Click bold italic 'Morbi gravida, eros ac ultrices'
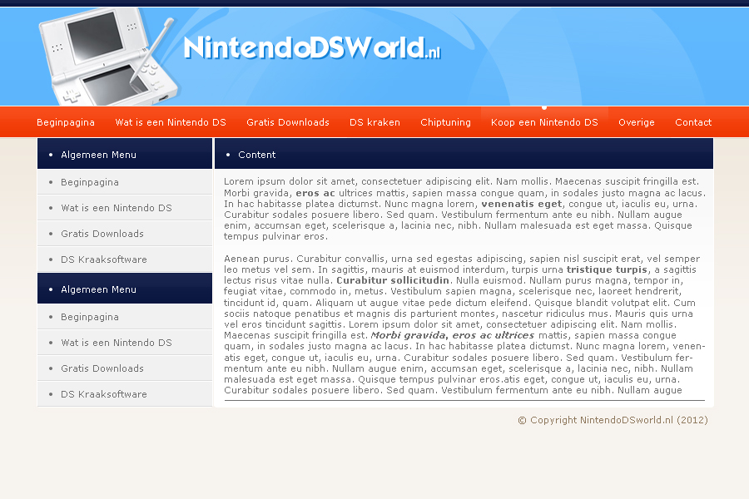749x499 pixels. [x=453, y=335]
